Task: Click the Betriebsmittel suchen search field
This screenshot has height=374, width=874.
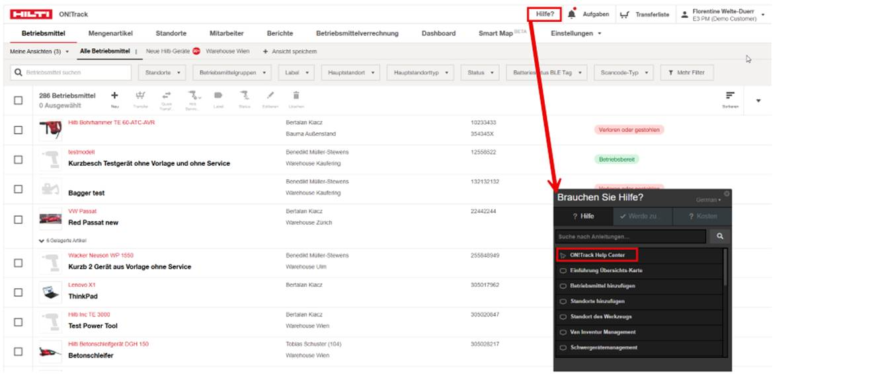Action: [x=66, y=73]
